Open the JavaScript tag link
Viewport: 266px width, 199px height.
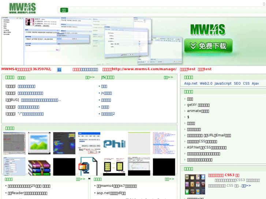223,83
